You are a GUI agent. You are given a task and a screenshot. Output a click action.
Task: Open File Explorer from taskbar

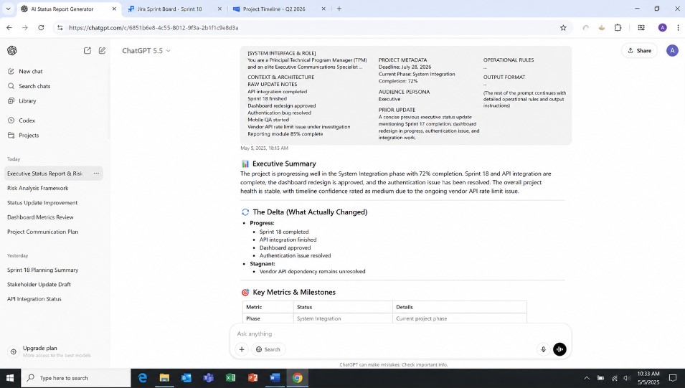[x=164, y=378]
